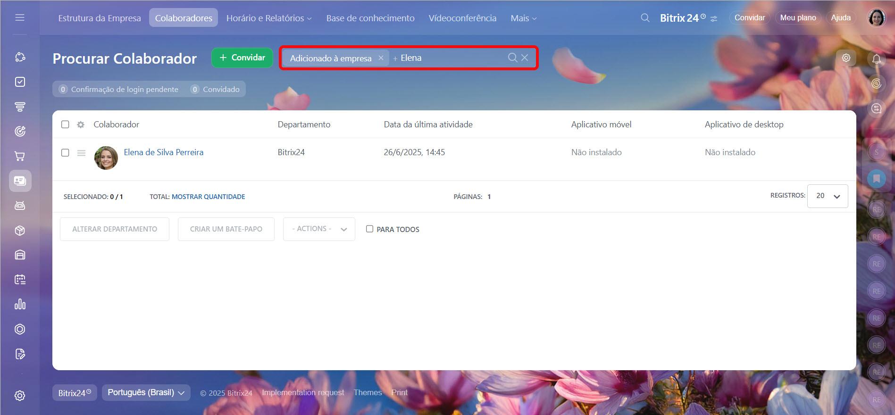Click the magnifier search icon in top bar
This screenshot has height=415, width=895.
tap(645, 18)
